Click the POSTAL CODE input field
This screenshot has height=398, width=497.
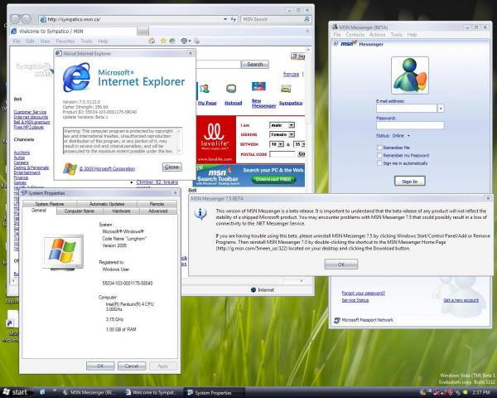282,154
